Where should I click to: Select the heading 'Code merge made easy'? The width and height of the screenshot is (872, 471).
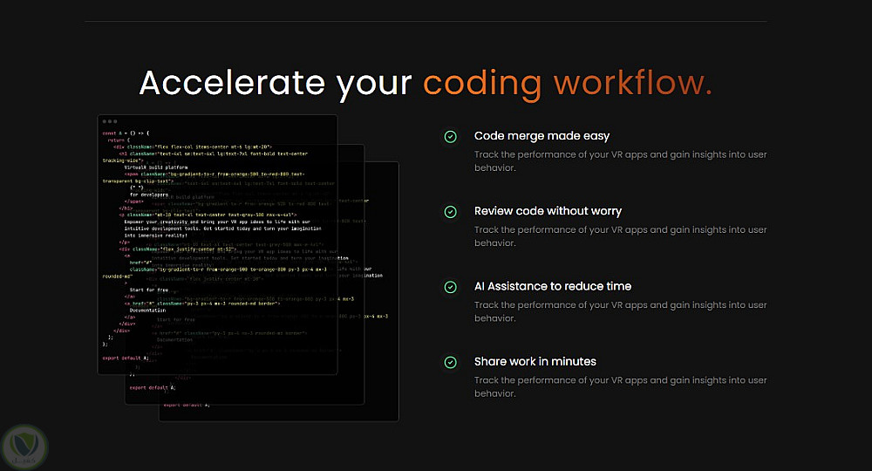[542, 136]
